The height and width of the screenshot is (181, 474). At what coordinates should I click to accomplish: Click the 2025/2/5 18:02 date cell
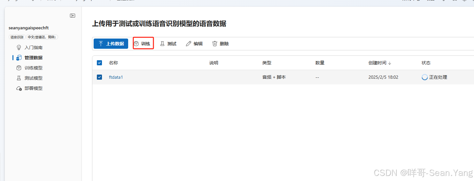(383, 77)
